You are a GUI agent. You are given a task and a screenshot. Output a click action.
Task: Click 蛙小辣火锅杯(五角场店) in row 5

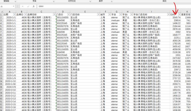pos(146,26)
